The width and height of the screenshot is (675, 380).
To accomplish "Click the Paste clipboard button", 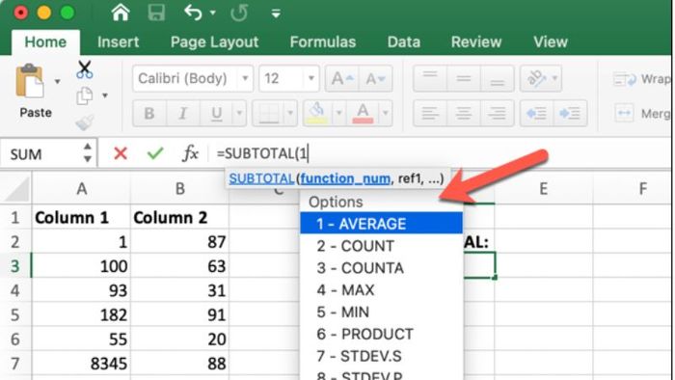I will pos(30,82).
